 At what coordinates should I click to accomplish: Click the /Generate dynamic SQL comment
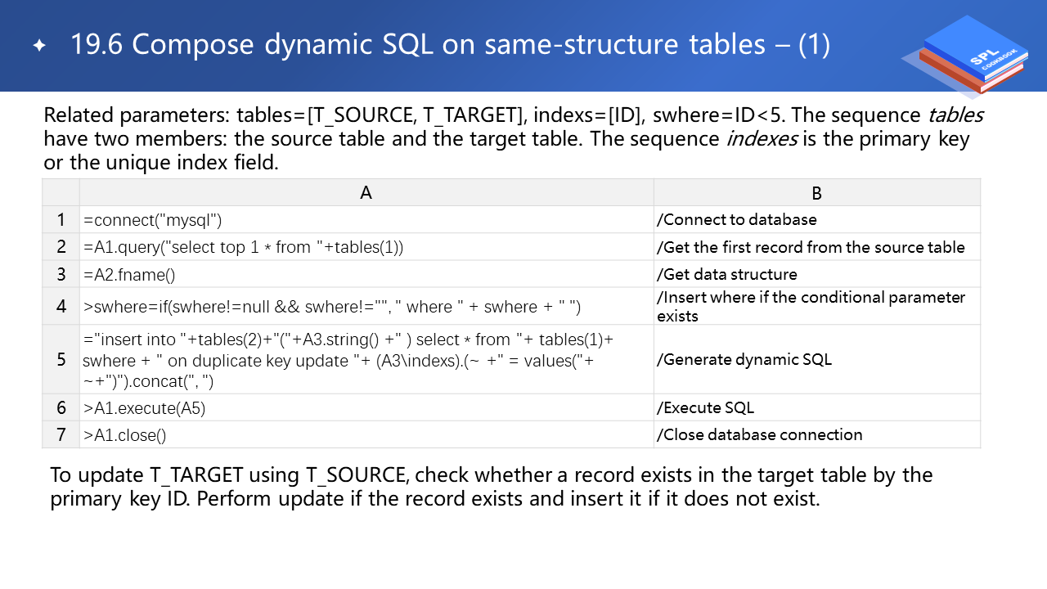click(744, 359)
